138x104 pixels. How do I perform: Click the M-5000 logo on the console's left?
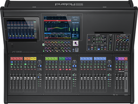coord(17,52)
